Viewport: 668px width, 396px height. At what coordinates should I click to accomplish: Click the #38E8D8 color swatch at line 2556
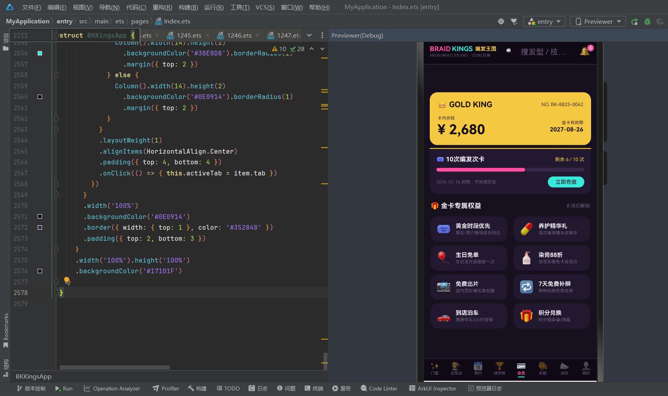tap(40, 53)
